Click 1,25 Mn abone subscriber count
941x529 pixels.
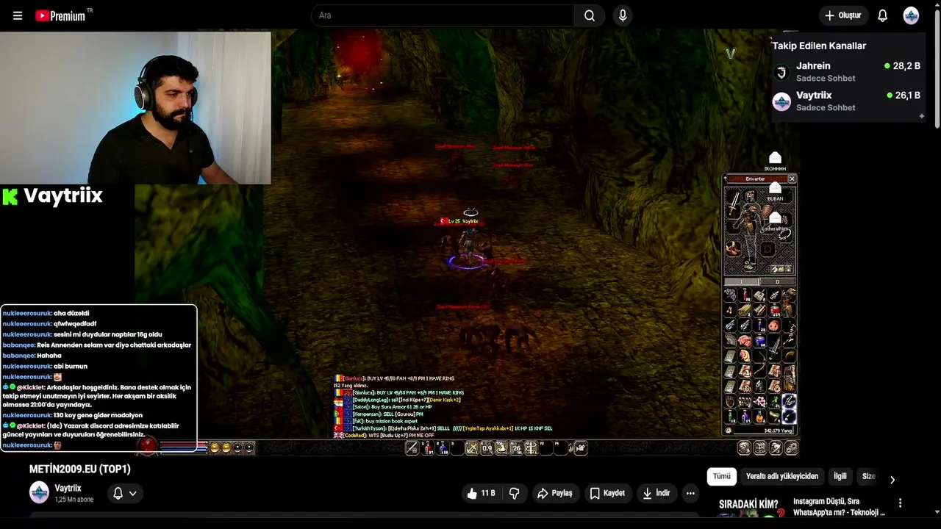pyautogui.click(x=74, y=500)
